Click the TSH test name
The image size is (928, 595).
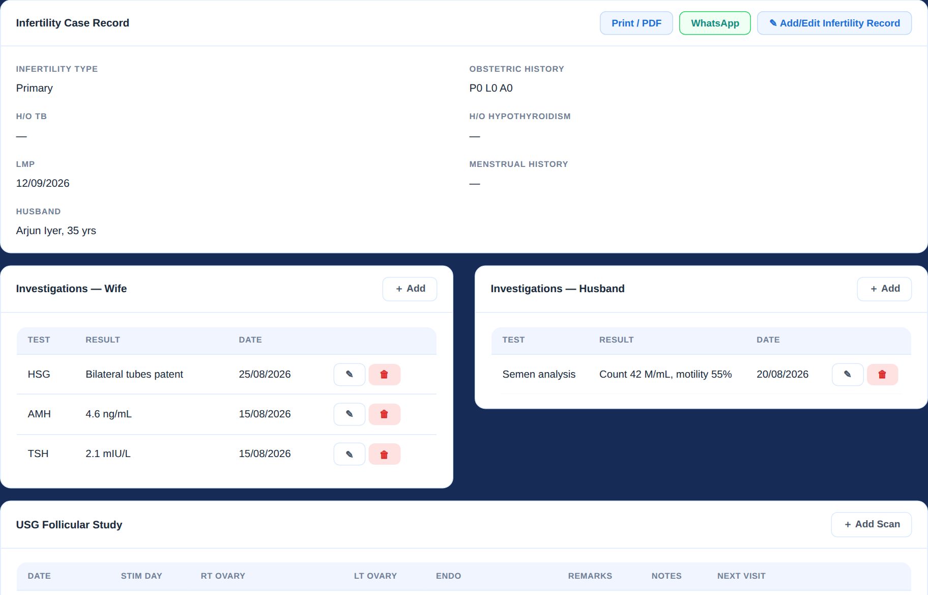[x=38, y=454]
